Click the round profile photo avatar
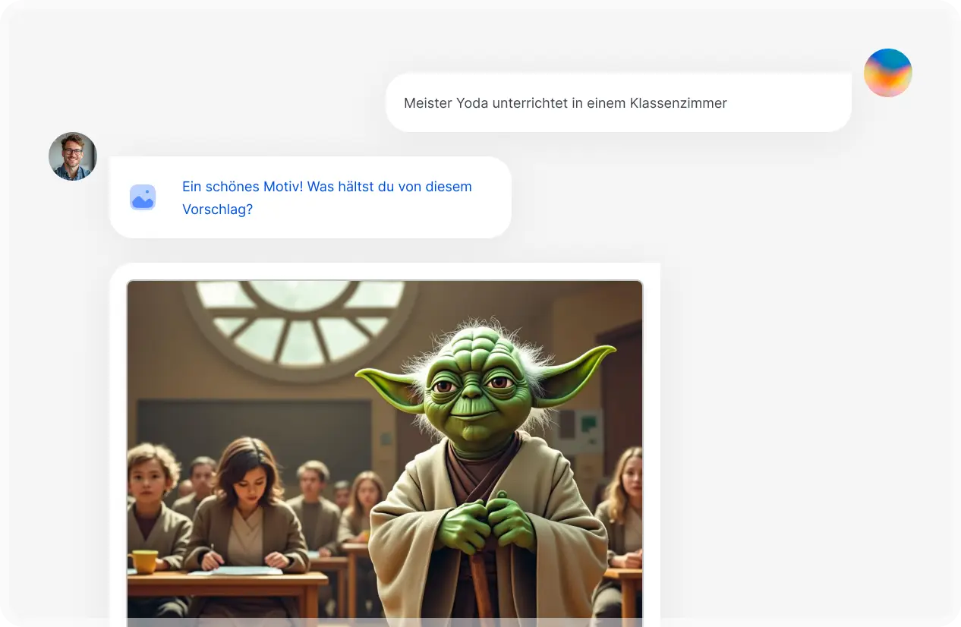Screen dimensions: 961x627 73,156
